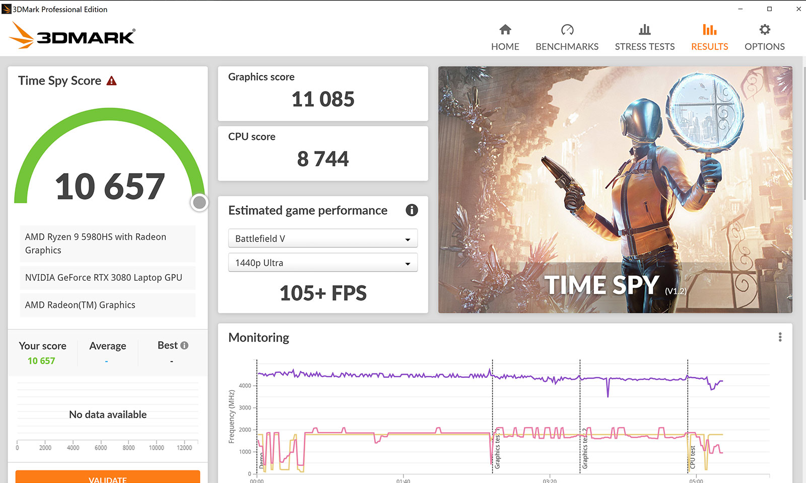Screen dimensions: 806x483
Task: Click the Monitoring heading
Action: [258, 338]
